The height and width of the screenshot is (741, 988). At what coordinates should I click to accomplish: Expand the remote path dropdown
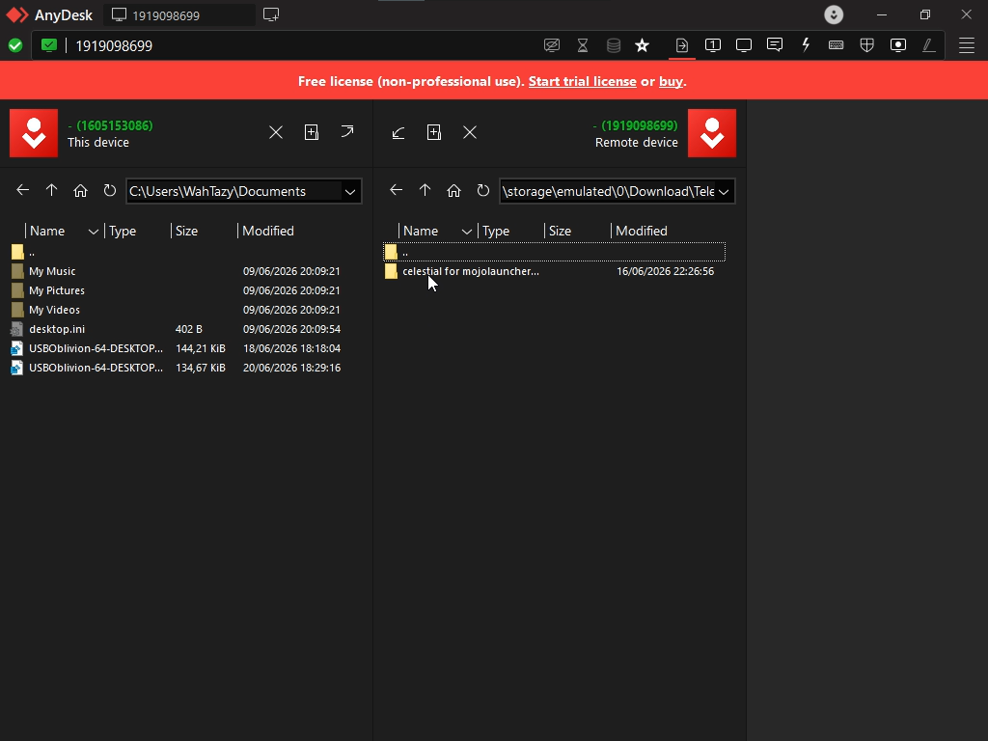[x=724, y=192]
